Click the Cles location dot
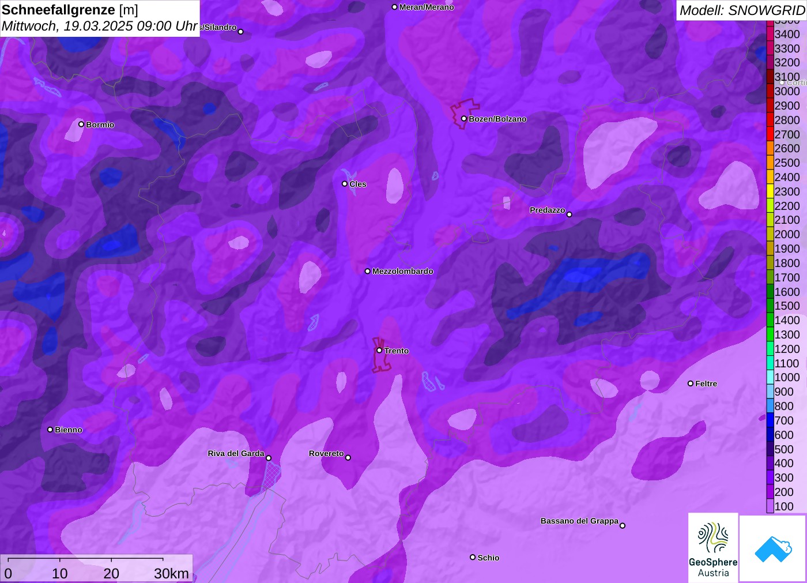 pos(345,183)
